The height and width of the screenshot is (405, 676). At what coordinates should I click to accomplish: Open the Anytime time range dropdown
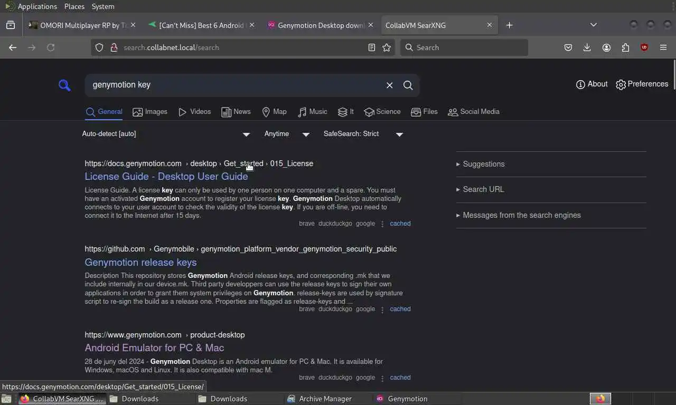pyautogui.click(x=287, y=134)
